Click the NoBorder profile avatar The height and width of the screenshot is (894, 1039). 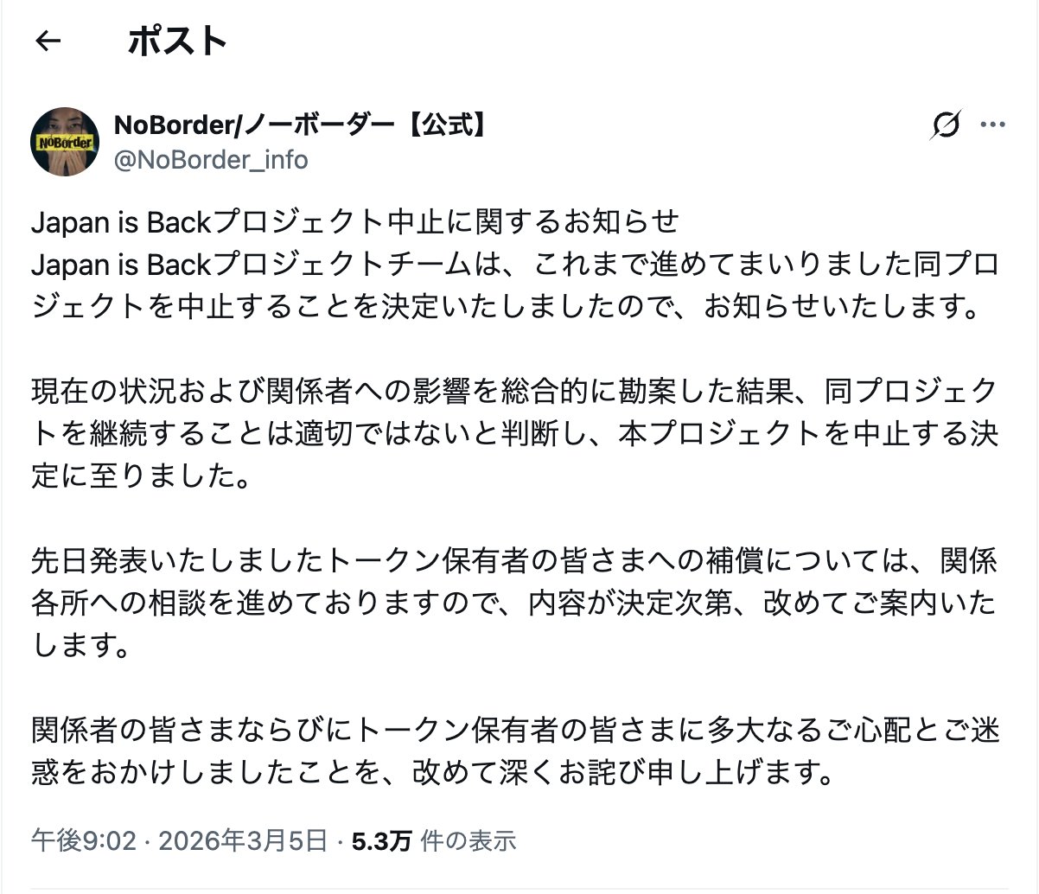[65, 142]
